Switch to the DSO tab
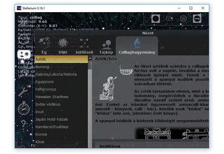Viewport: 224px width, 154px height. point(63,46)
